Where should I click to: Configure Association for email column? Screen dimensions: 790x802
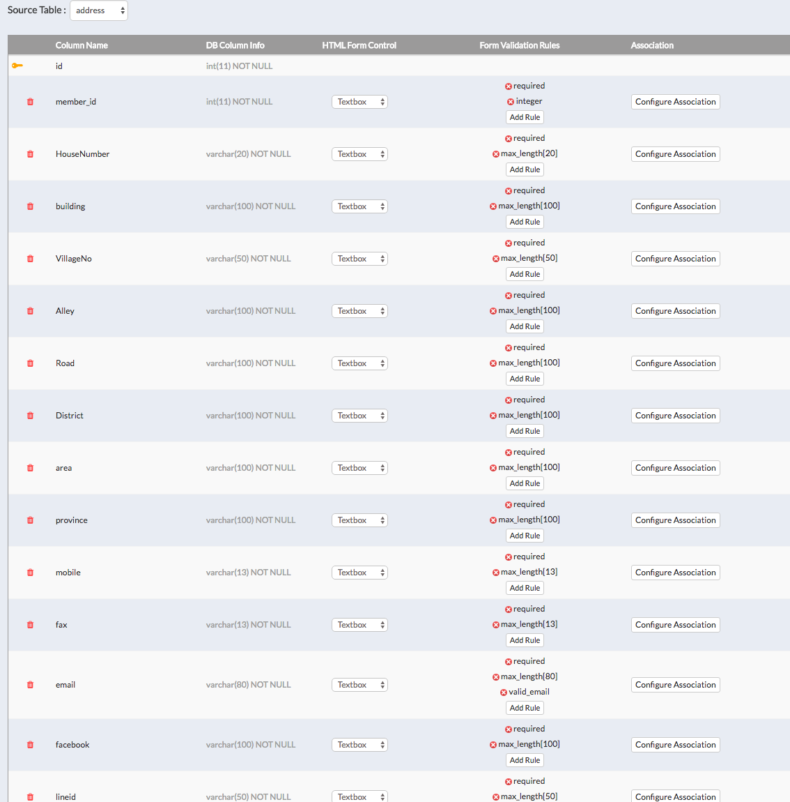pyautogui.click(x=675, y=685)
